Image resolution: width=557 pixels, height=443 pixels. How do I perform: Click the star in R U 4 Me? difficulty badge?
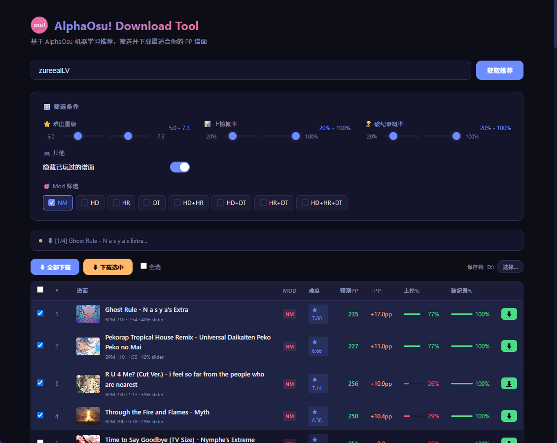tap(315, 379)
